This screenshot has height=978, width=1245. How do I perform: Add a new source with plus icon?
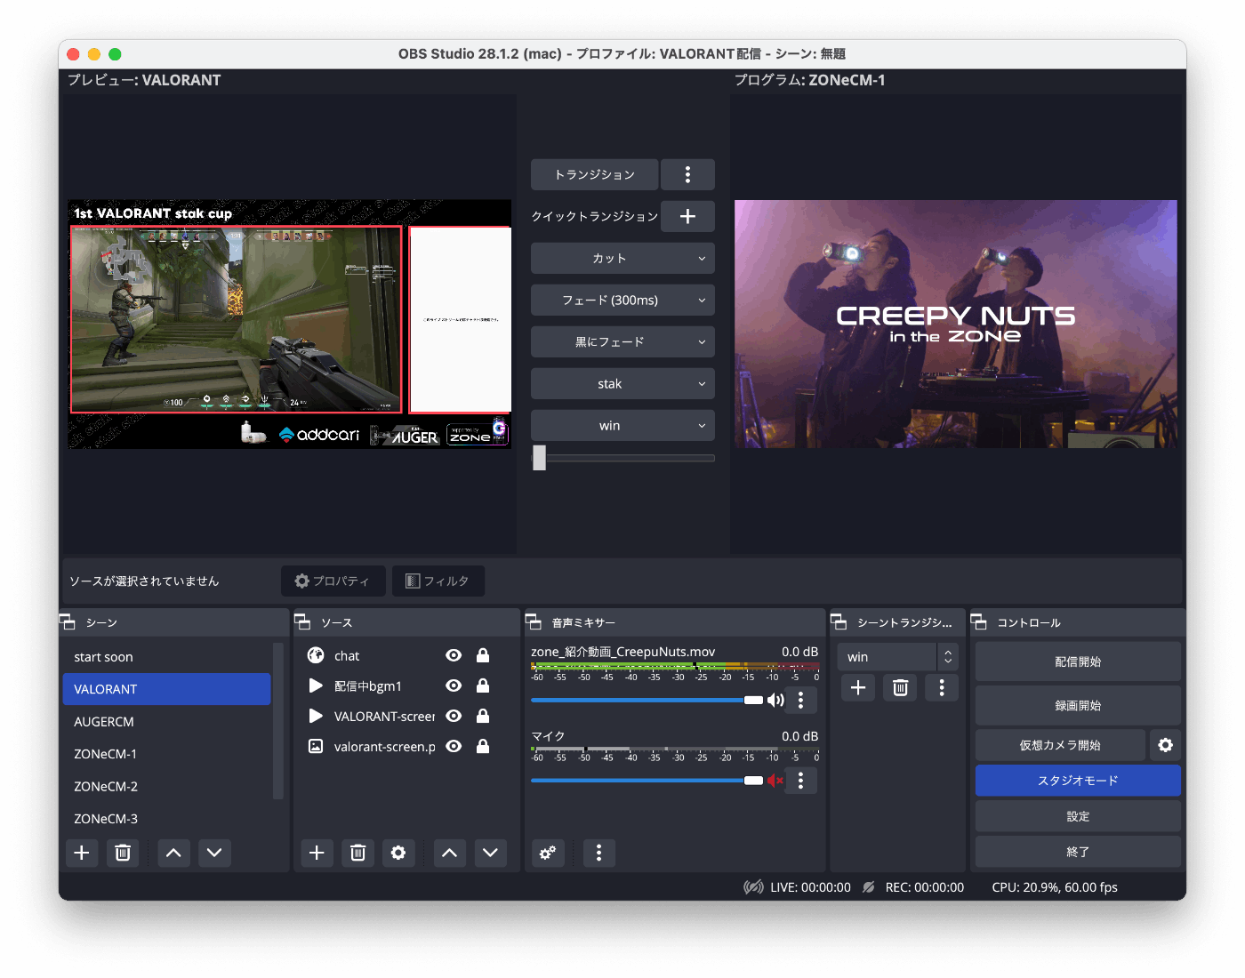[x=317, y=853]
